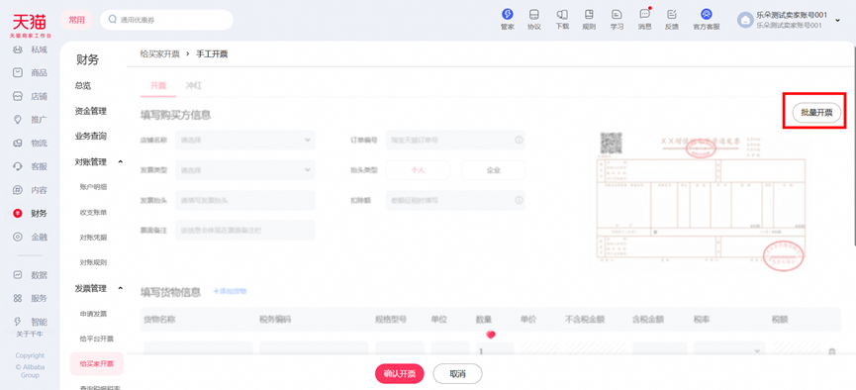Expand the account menu chevron
The image size is (856, 390).
[x=838, y=20]
